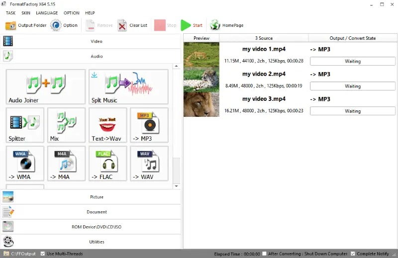
Task: Click the Waiting state for my video 2.mp4
Action: tap(353, 86)
